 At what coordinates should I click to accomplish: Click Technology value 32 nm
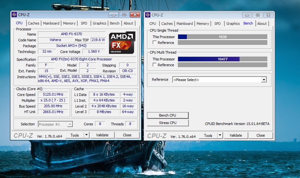click(47, 51)
